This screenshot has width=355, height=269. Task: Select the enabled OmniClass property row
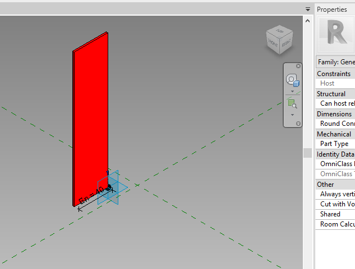point(335,164)
